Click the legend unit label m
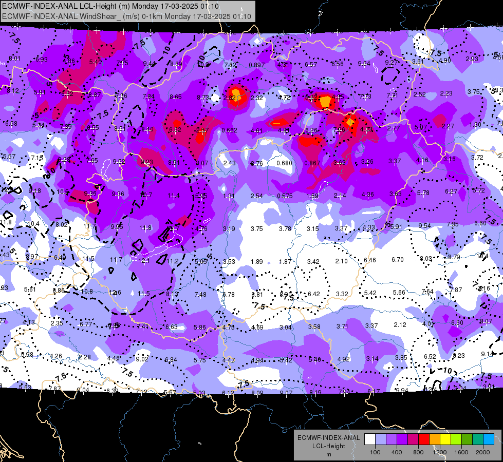 click(328, 455)
